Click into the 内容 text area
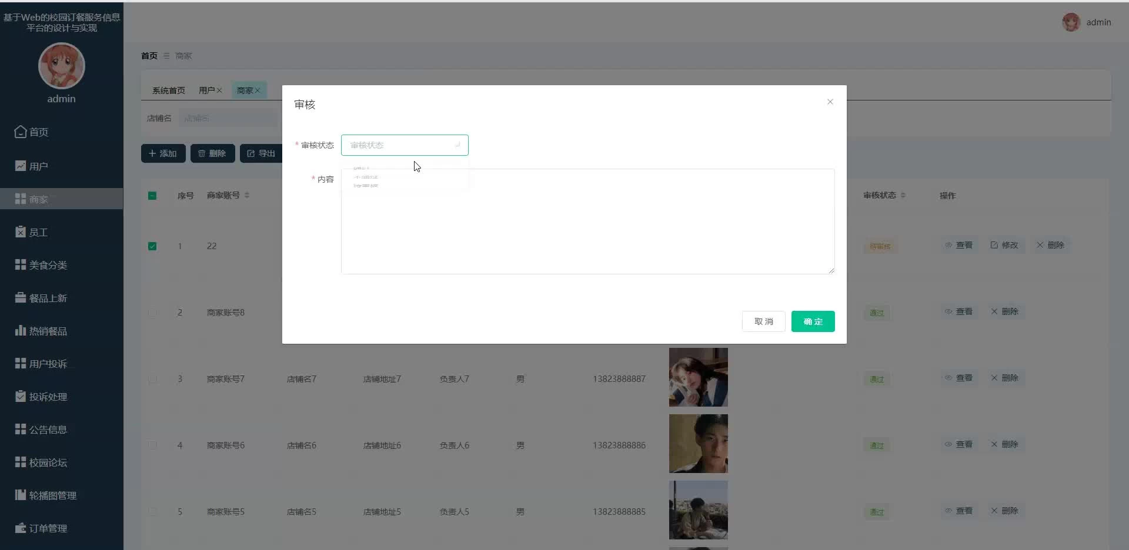This screenshot has width=1129, height=550. [587, 222]
